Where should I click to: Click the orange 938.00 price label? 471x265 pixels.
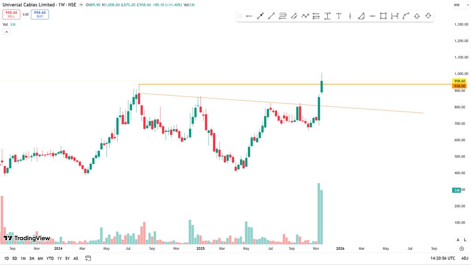(x=460, y=86)
